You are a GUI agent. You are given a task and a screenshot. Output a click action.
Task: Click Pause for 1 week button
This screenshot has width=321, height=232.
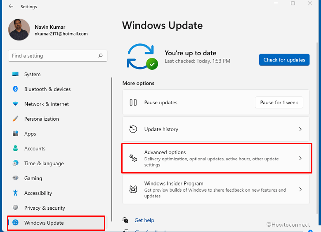[279, 103]
